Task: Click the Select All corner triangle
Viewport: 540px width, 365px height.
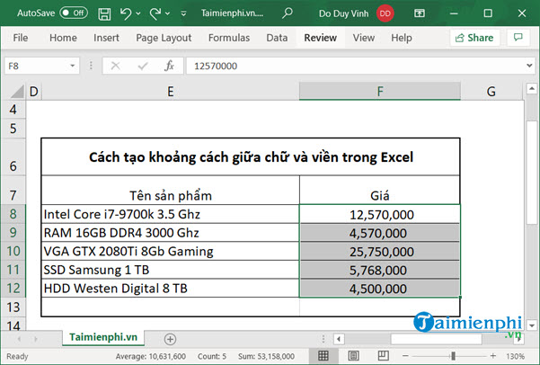Action: tap(17, 92)
